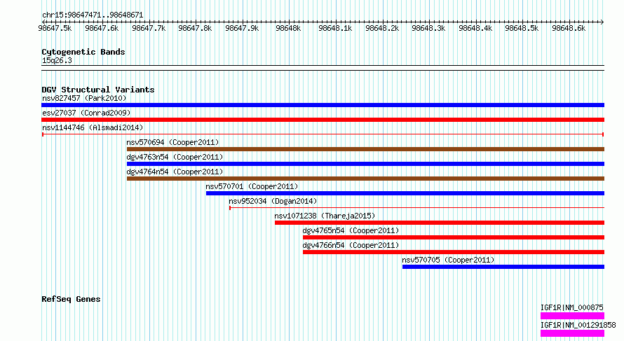Viewport: 624px width, 341px height.
Task: Open the nsv570705 (Cooper2011) label
Action: coord(448,260)
